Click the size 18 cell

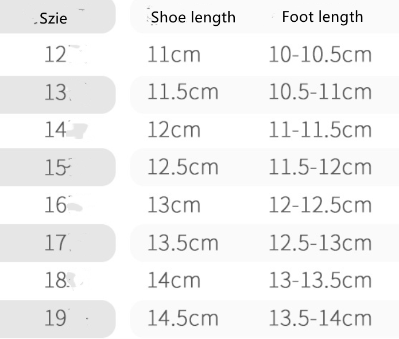pos(56,280)
